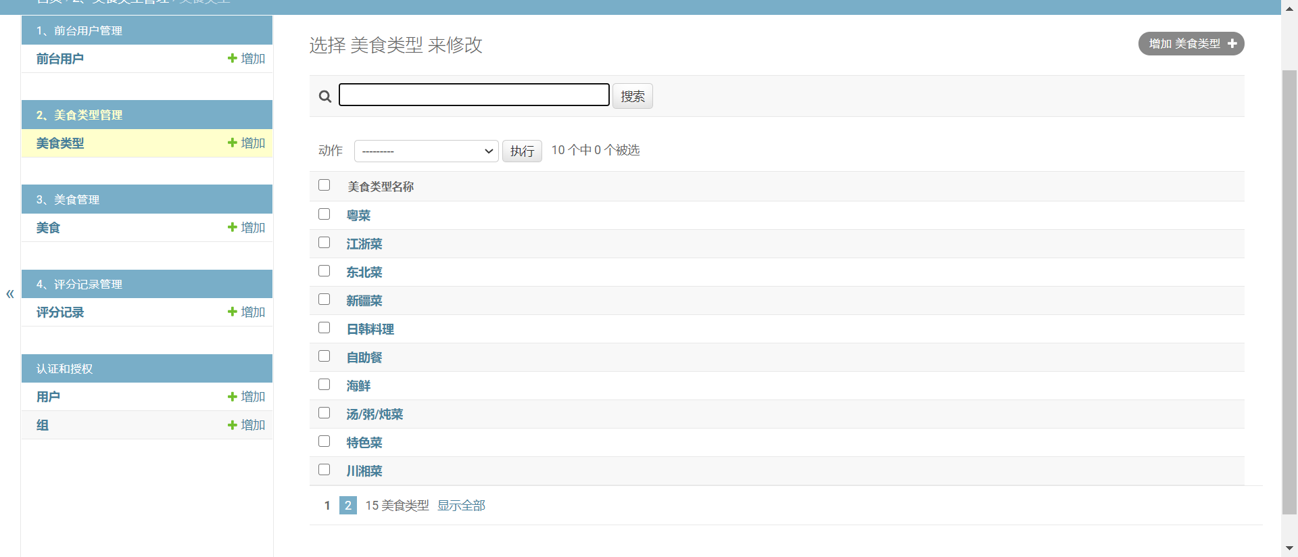Open the 东北菜 entry
Image resolution: width=1298 pixels, height=557 pixels.
(x=364, y=272)
